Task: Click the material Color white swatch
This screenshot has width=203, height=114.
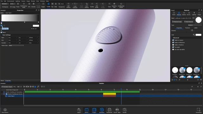Action: coord(198,35)
